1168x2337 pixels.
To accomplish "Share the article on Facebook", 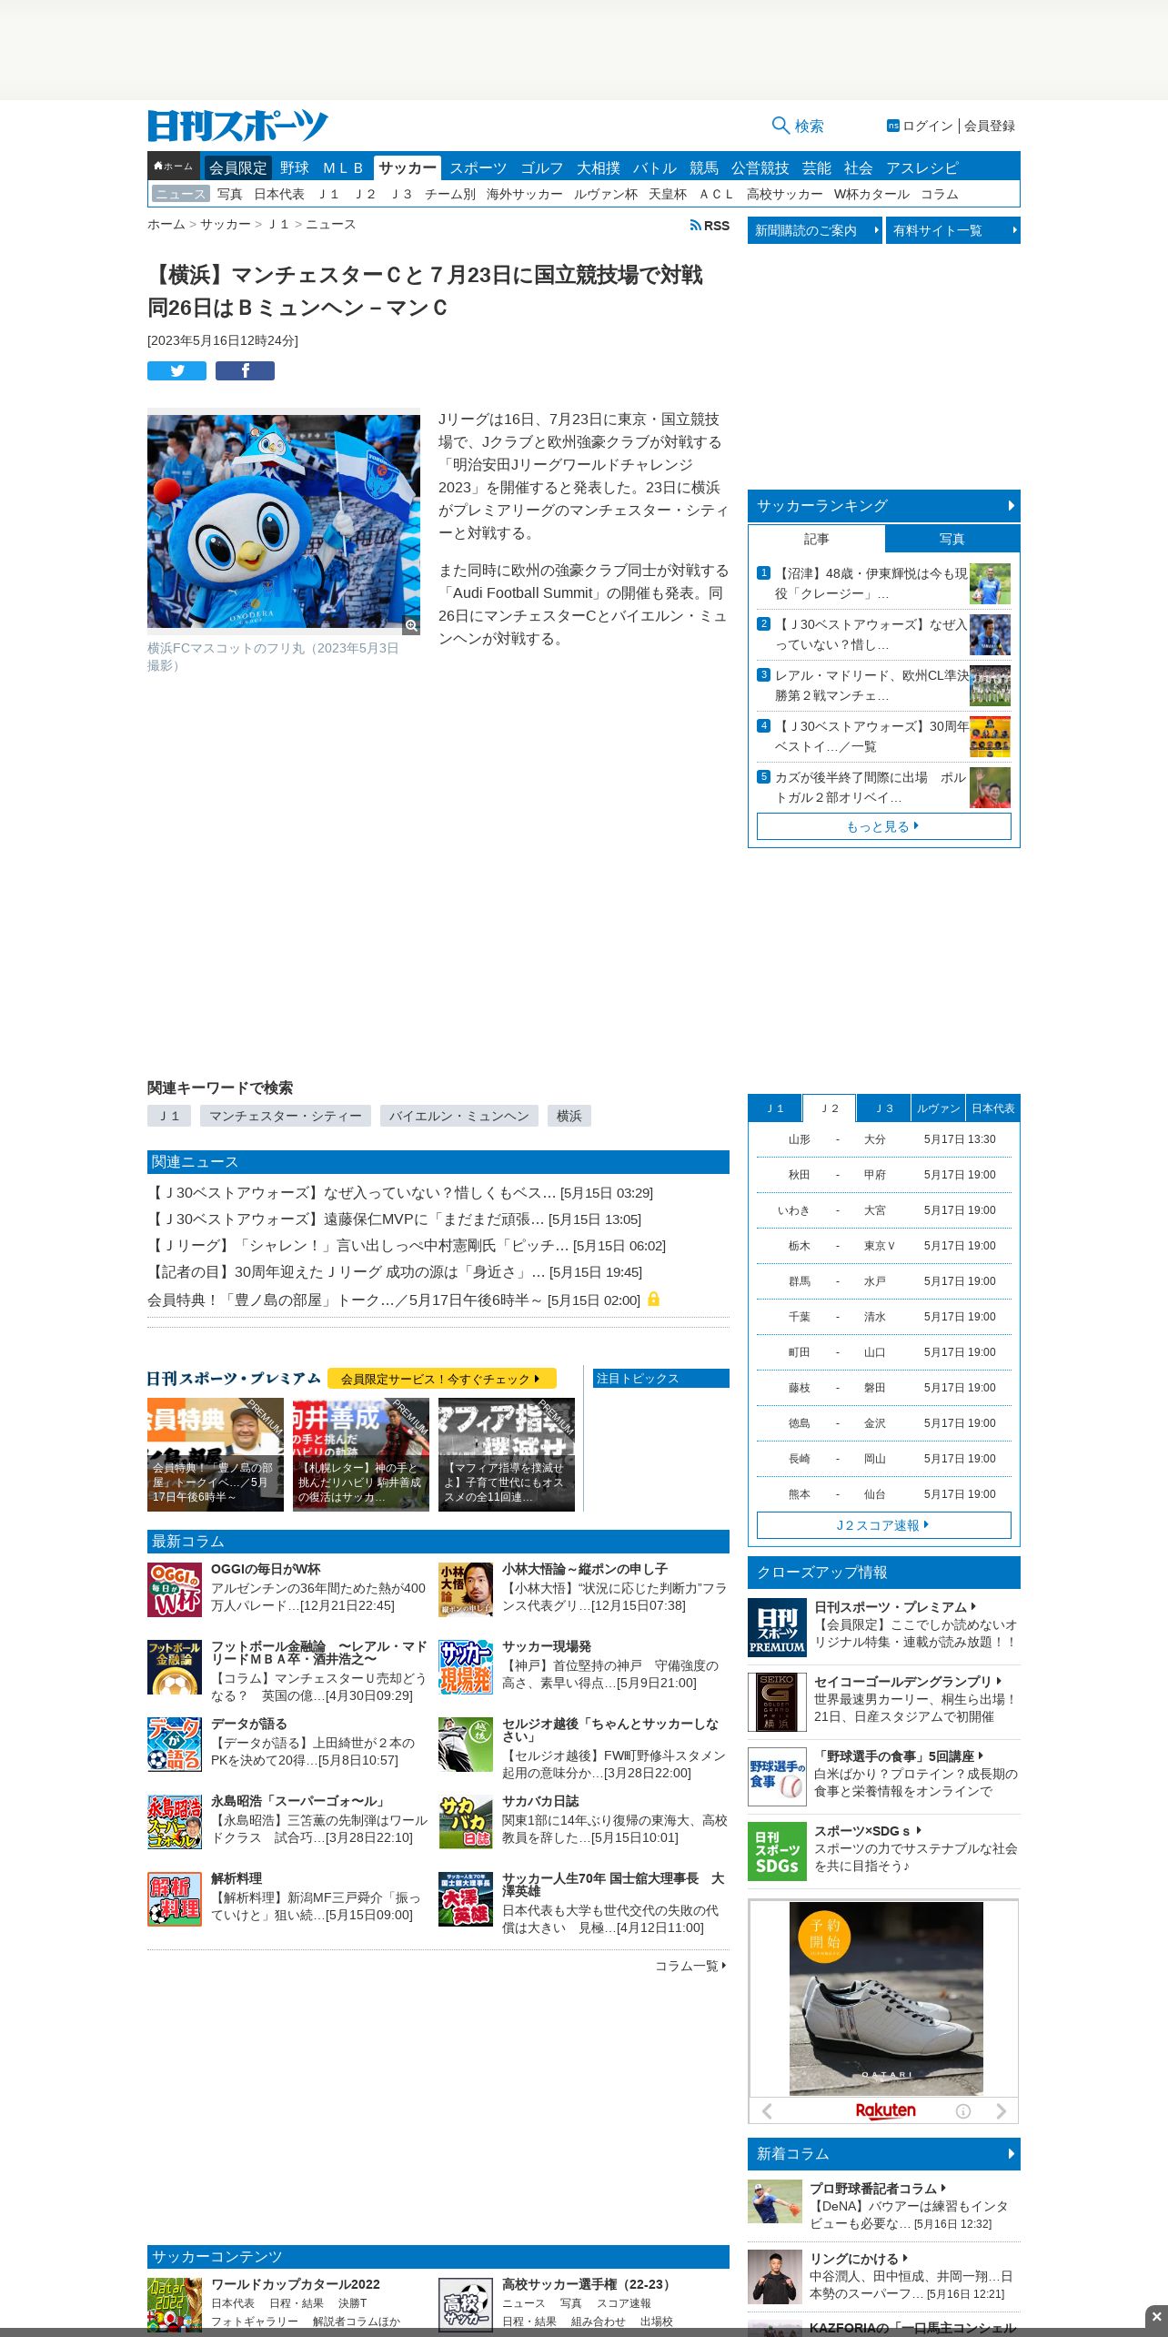I will pyautogui.click(x=245, y=370).
